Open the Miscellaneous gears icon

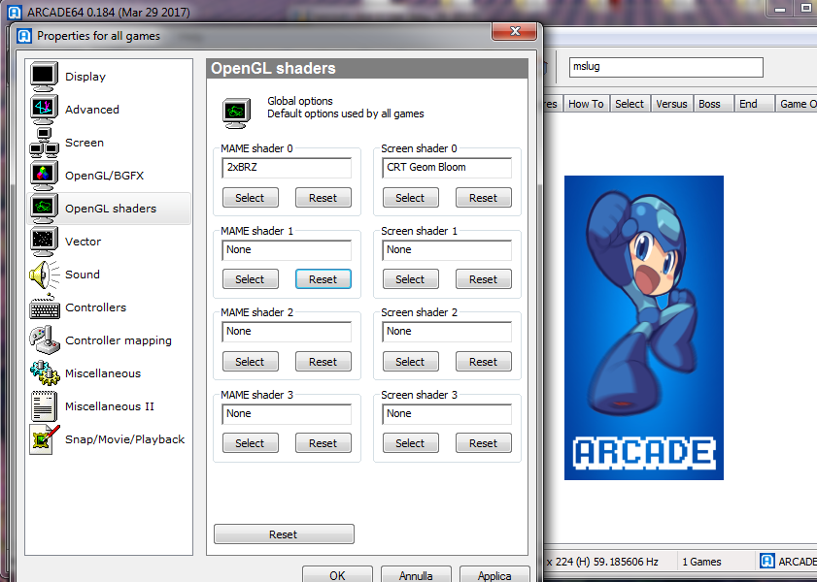tap(45, 373)
